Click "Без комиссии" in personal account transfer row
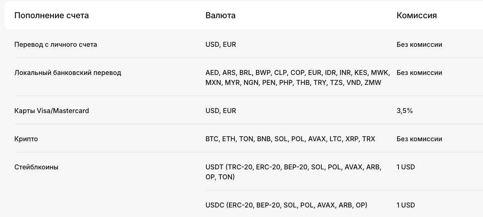This screenshot has width=483, height=217. [x=419, y=44]
